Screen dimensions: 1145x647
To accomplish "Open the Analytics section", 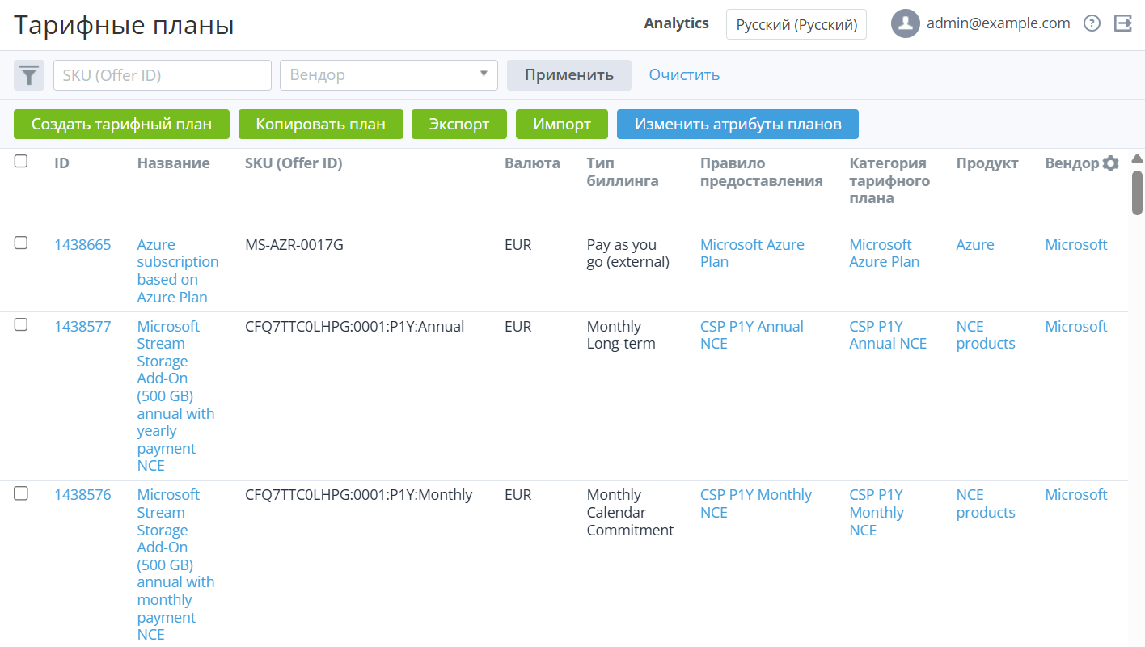I will pos(676,23).
